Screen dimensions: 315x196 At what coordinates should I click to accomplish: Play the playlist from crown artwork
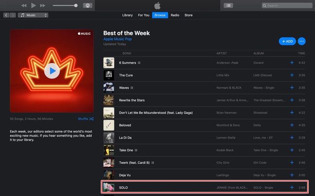(x=52, y=70)
